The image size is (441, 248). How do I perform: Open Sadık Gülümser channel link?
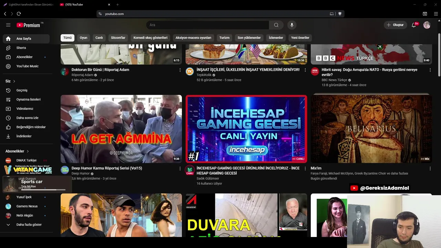tap(208, 178)
